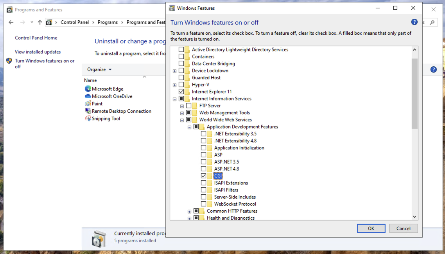Viewport: 445px width, 254px height.
Task: Click folder icon next to Internet Explorer 11
Action: [187, 91]
